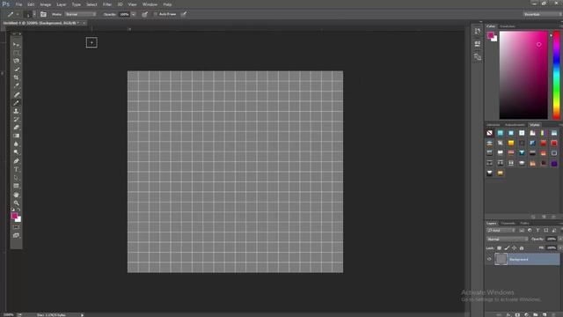563x317 pixels.
Task: Click the create new layer icon
Action: 545,314
